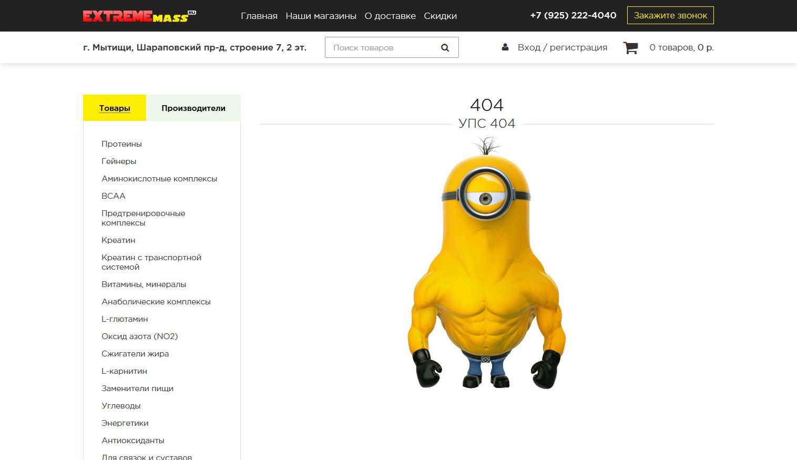Screen dimensions: 797x460
Task: Click the ExtremeMass logo
Action: pyautogui.click(x=139, y=16)
